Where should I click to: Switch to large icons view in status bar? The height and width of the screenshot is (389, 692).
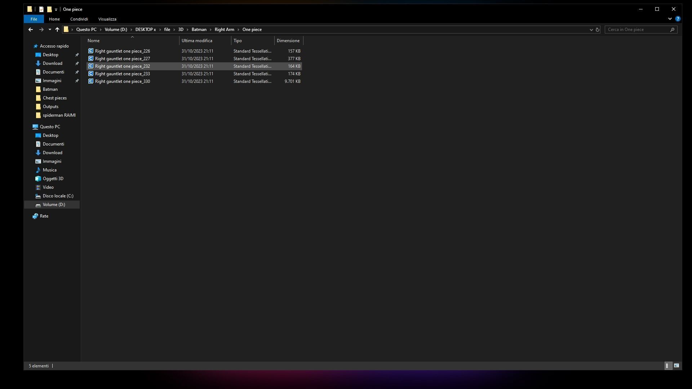677,366
